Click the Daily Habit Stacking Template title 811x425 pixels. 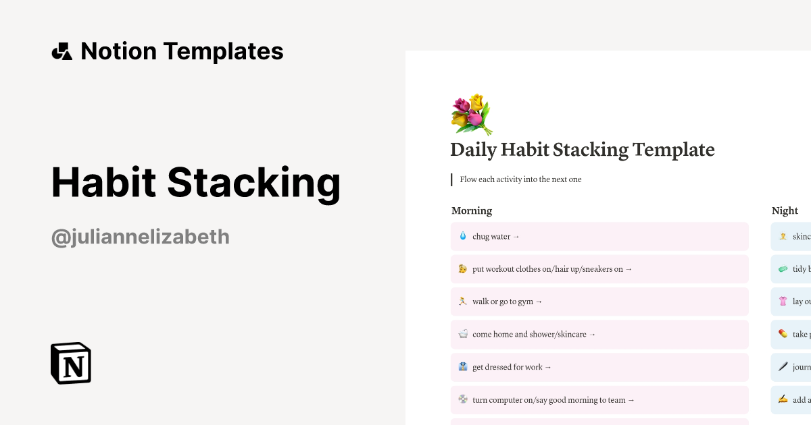coord(582,150)
